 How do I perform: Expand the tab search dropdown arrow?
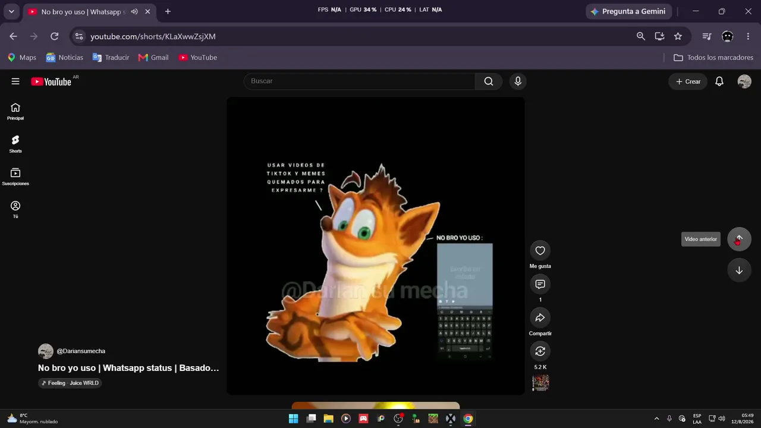click(x=11, y=11)
